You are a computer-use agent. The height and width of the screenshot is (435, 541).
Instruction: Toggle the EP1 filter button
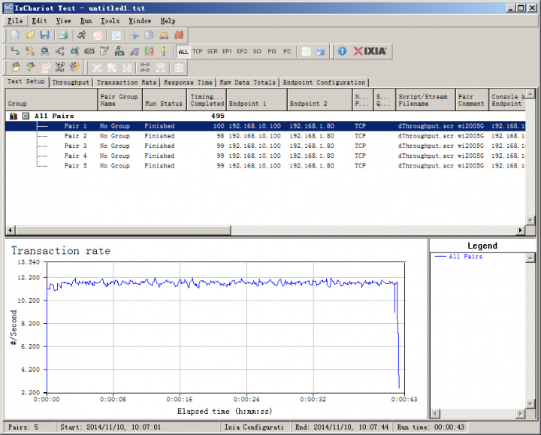(227, 51)
